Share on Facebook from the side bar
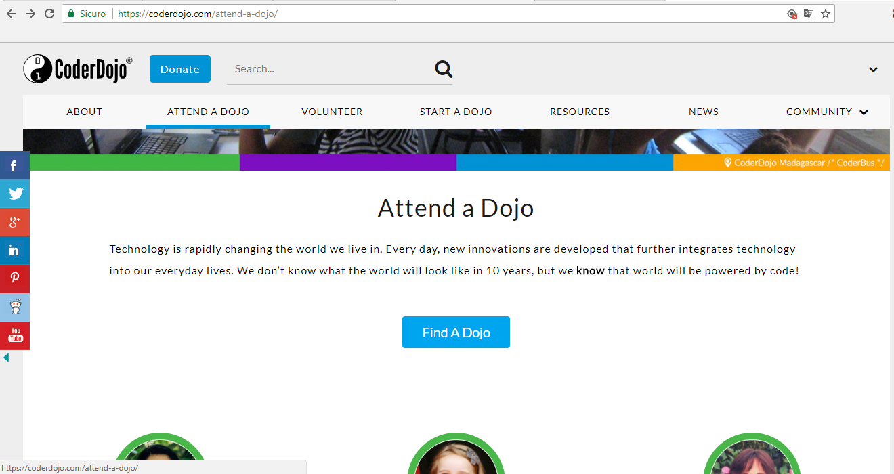Image resolution: width=894 pixels, height=474 pixels. [x=14, y=165]
